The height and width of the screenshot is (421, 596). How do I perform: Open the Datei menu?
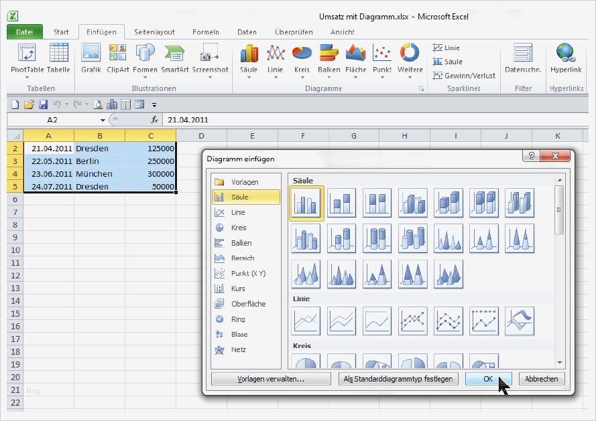coord(25,31)
